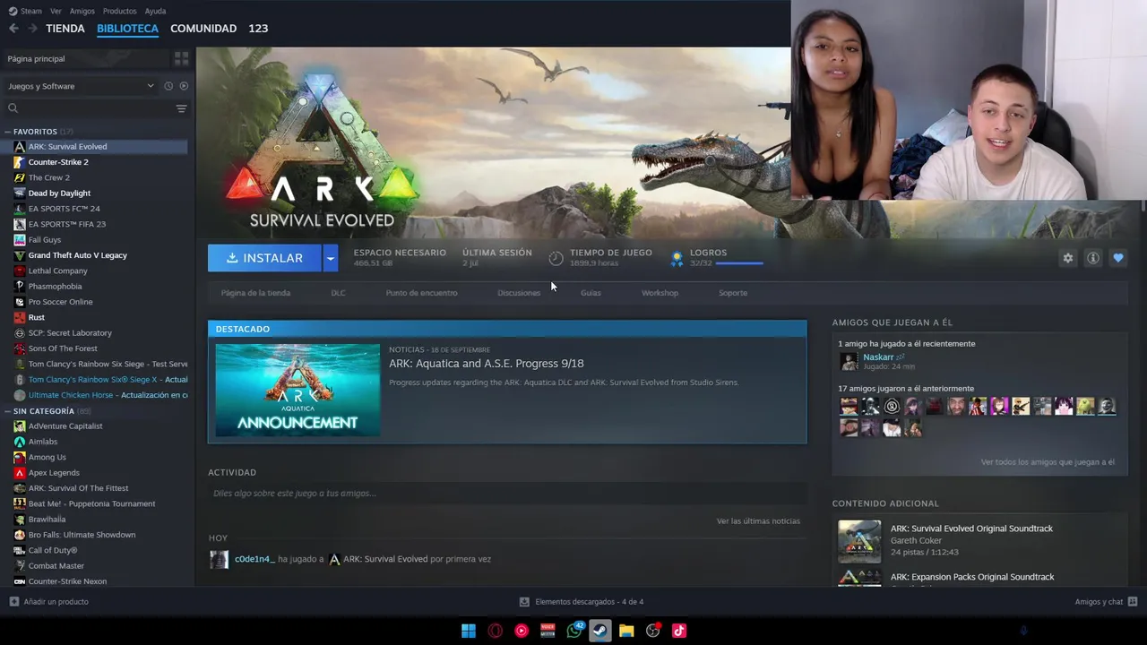Open the Guías tab
Viewport: 1147px width, 645px height.
click(x=591, y=293)
